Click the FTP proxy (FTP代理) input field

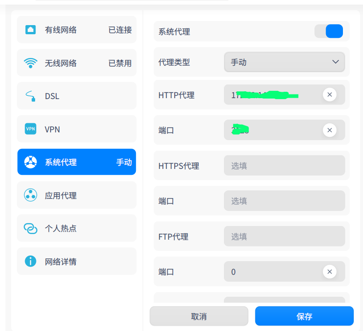point(284,236)
